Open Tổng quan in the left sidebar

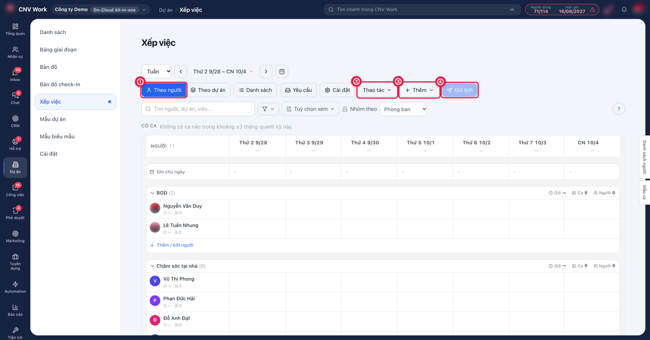pos(15,30)
